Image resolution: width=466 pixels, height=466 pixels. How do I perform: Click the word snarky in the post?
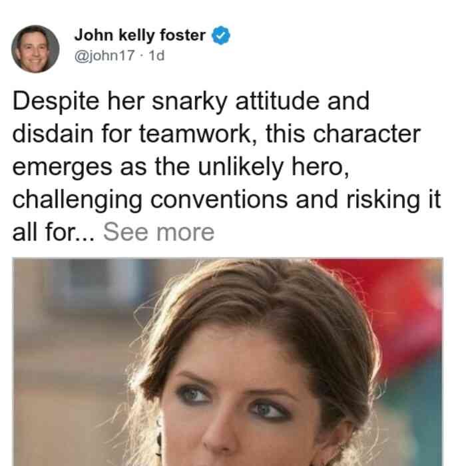(x=190, y=102)
